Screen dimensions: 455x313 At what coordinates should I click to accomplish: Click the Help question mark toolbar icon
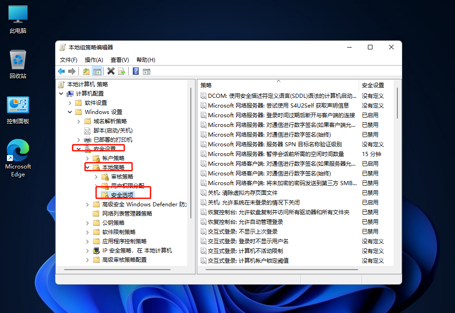[x=136, y=71]
